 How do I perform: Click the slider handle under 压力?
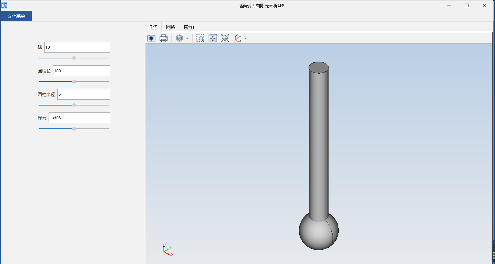point(74,129)
